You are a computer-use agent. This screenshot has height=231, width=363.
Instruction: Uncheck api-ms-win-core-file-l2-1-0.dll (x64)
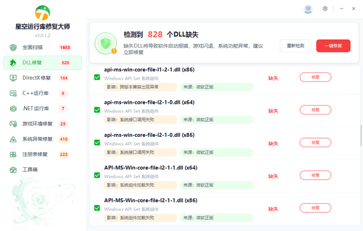click(x=97, y=110)
